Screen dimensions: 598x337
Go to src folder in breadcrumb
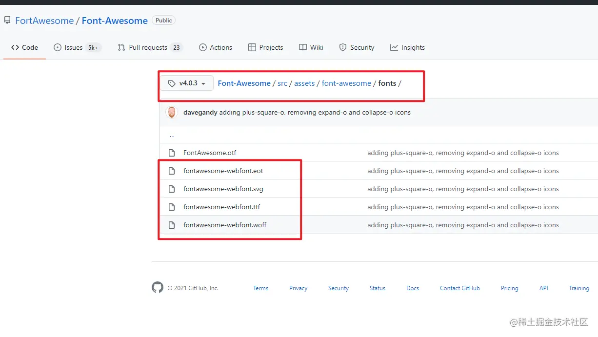(x=282, y=83)
